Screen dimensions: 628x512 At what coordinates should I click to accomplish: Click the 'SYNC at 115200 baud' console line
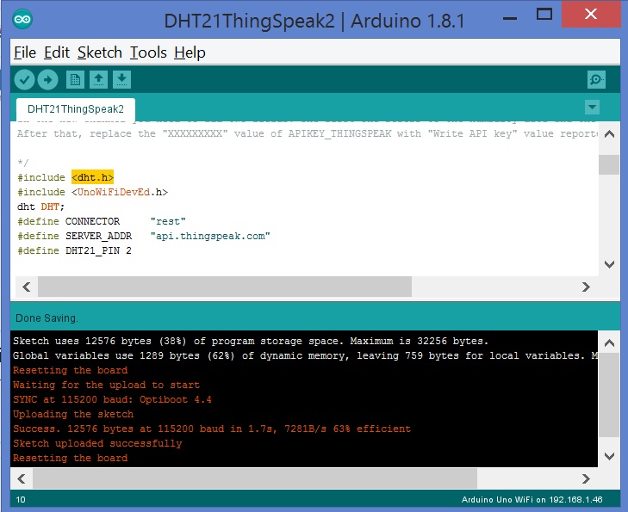point(112,399)
